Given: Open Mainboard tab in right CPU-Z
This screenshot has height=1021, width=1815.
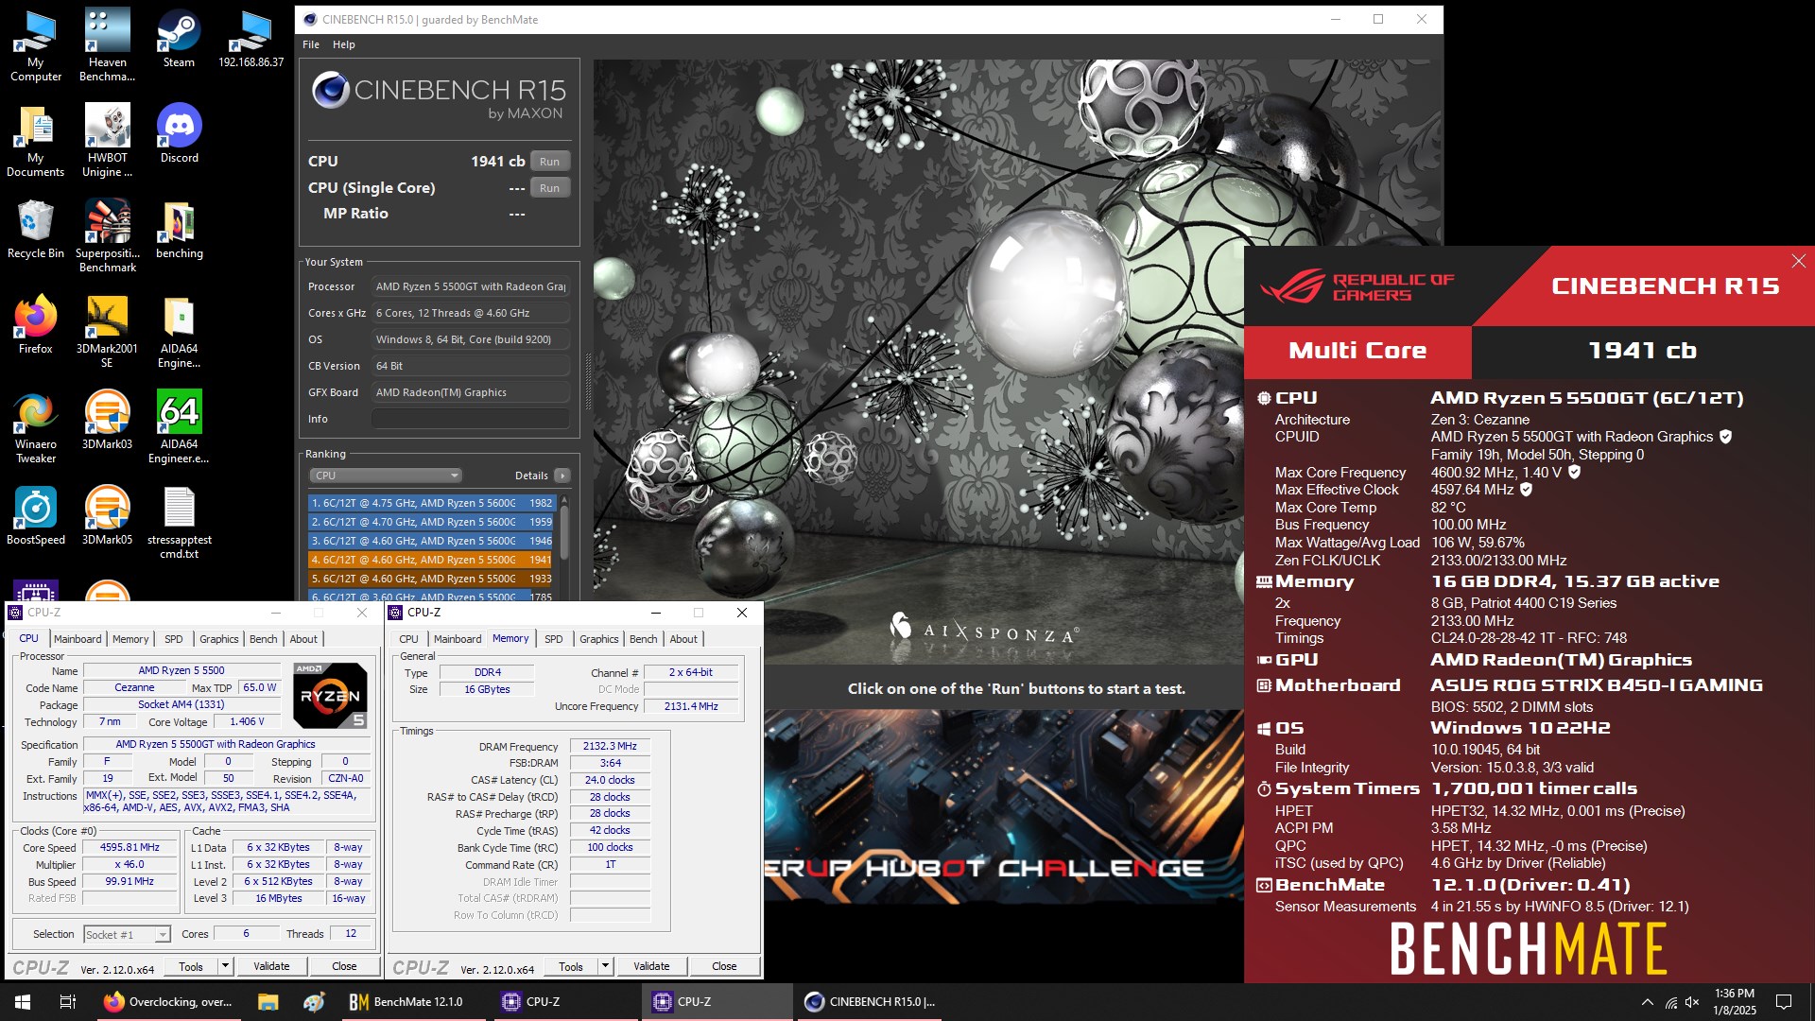Looking at the screenshot, I should point(458,639).
